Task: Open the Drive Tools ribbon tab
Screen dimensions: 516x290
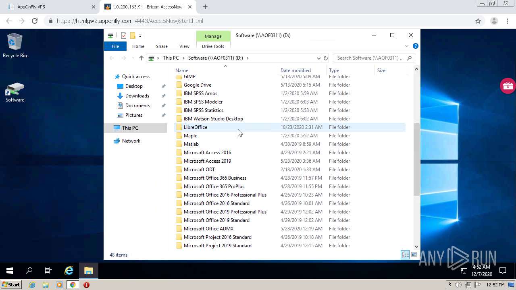Action: pyautogui.click(x=213, y=46)
